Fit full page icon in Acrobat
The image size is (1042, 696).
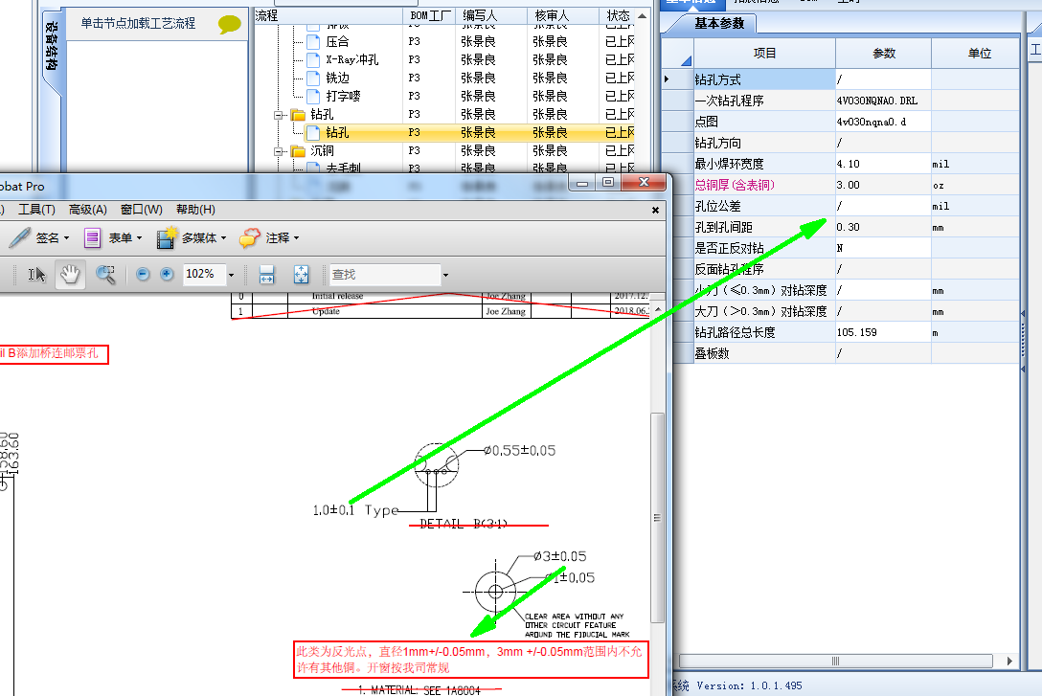pyautogui.click(x=301, y=274)
